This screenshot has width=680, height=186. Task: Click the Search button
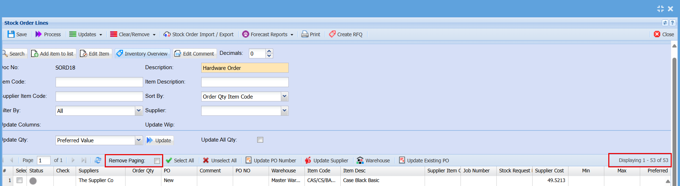[x=14, y=53]
